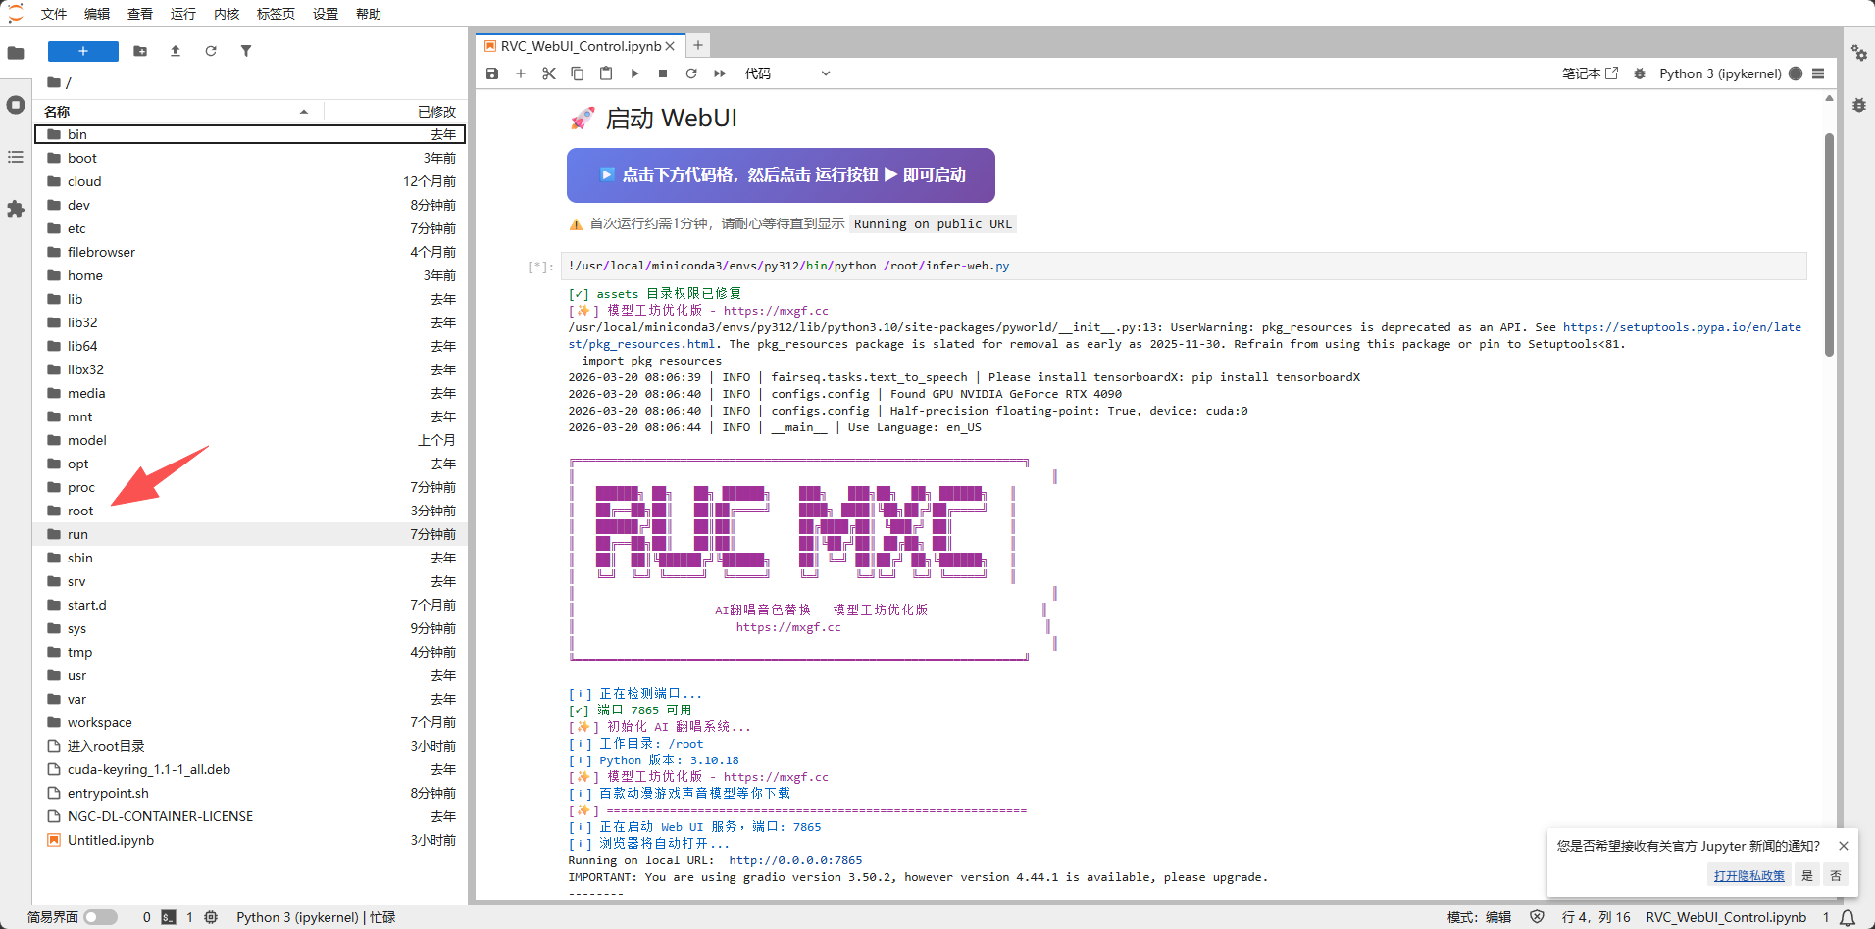Upload files using the upload icon
The height and width of the screenshot is (929, 1875).
click(x=176, y=51)
